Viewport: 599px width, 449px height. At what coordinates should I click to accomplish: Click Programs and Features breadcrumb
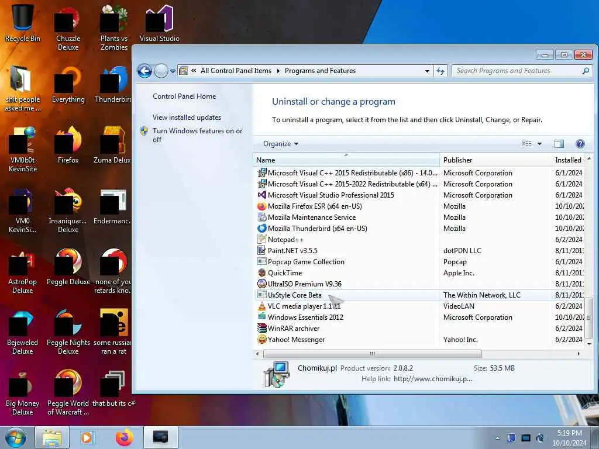[320, 71]
